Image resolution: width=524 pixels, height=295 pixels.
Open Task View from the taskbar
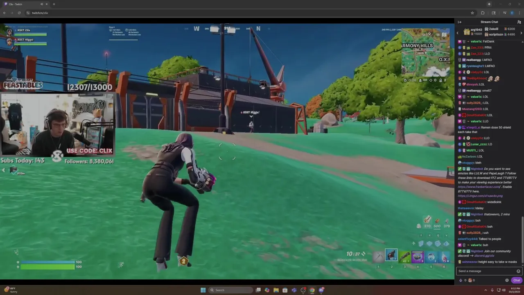point(258,290)
